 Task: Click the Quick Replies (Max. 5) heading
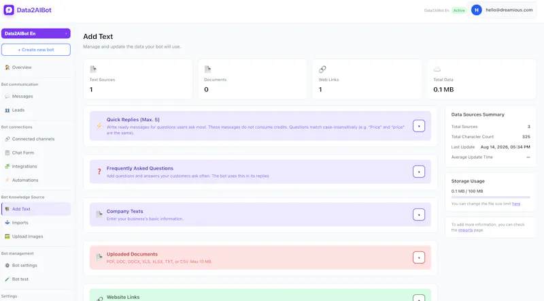133,120
